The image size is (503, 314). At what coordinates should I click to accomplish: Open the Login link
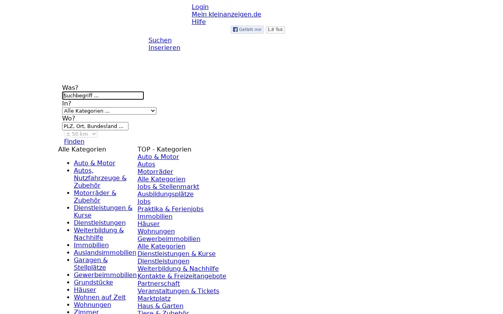click(200, 7)
